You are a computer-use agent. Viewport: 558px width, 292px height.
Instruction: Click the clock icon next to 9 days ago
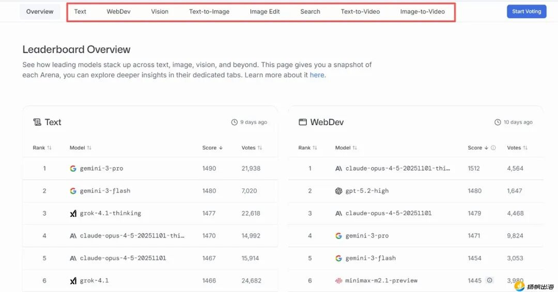234,122
